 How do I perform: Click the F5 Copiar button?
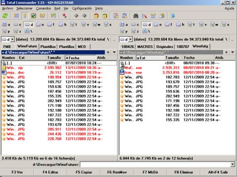(84, 172)
